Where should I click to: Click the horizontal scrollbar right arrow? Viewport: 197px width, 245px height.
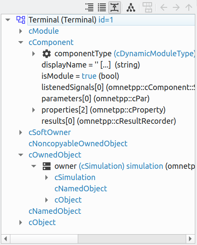(190, 239)
